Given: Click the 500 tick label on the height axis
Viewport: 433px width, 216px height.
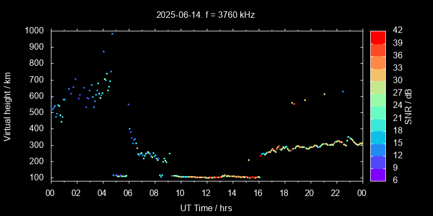Looking at the screenshot, I should point(38,112).
